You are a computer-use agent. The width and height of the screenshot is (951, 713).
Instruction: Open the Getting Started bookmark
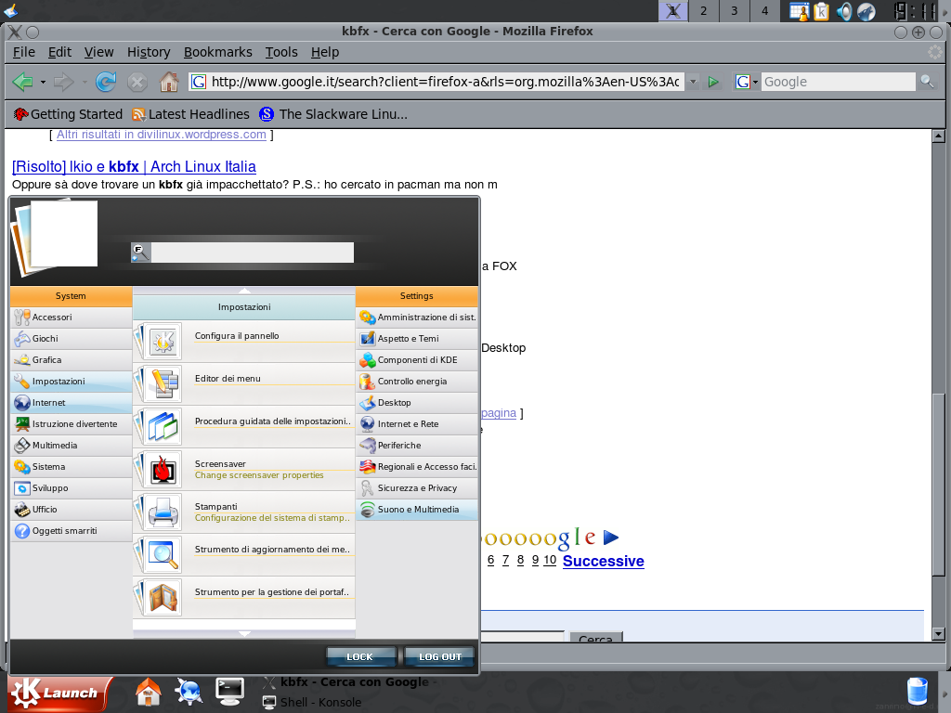tap(67, 114)
